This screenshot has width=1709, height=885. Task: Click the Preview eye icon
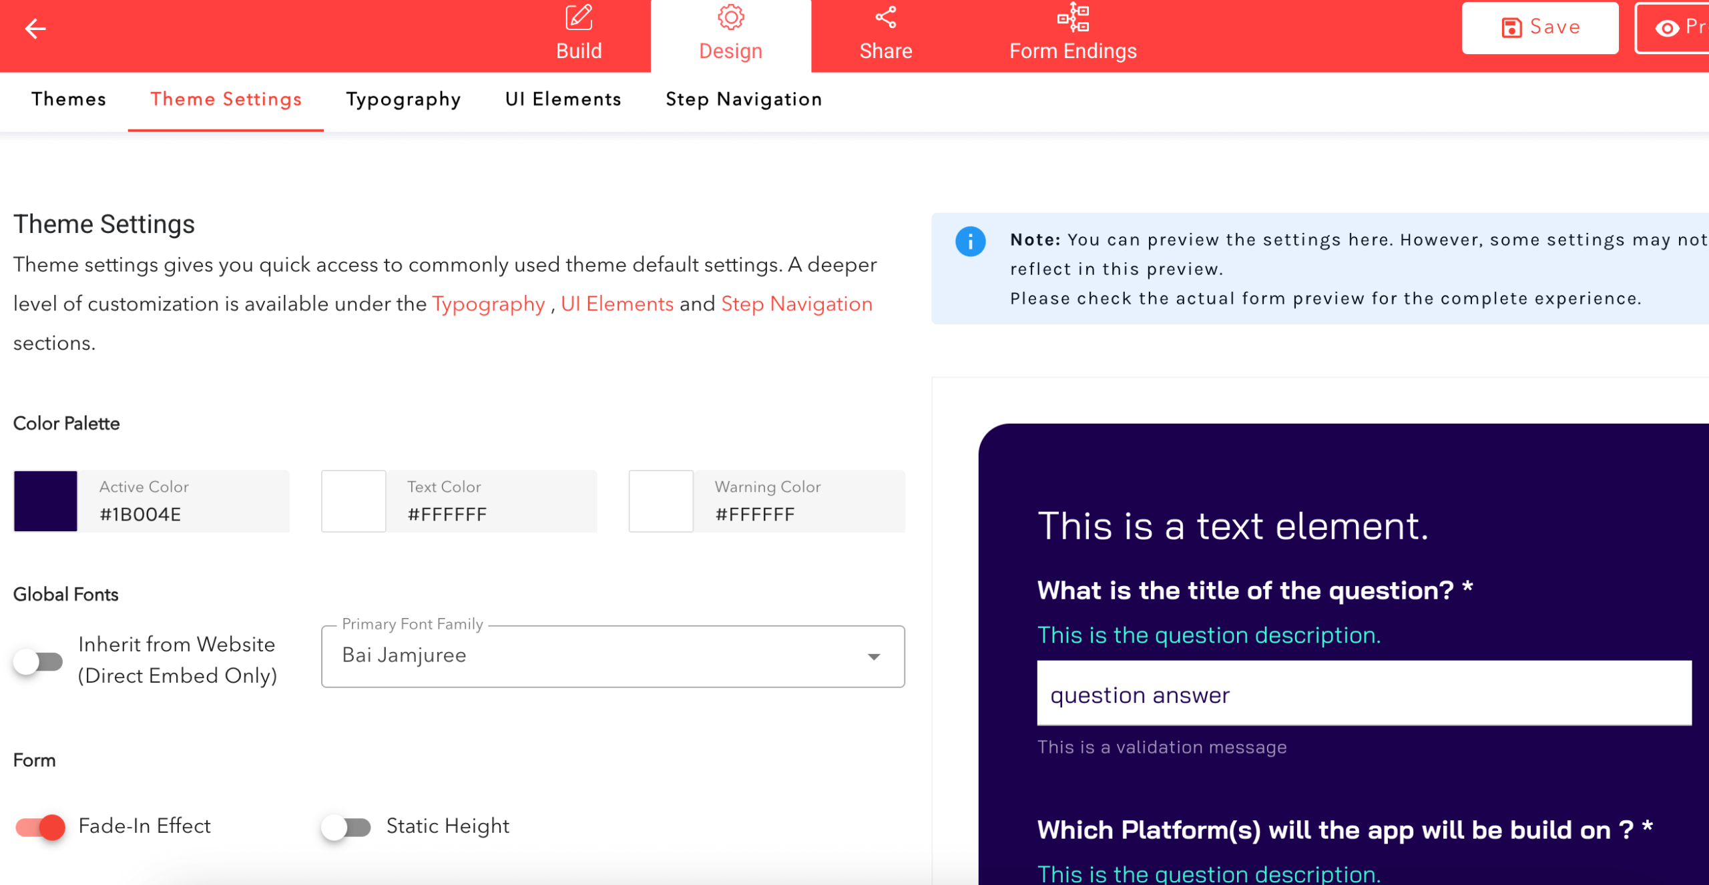click(1667, 29)
